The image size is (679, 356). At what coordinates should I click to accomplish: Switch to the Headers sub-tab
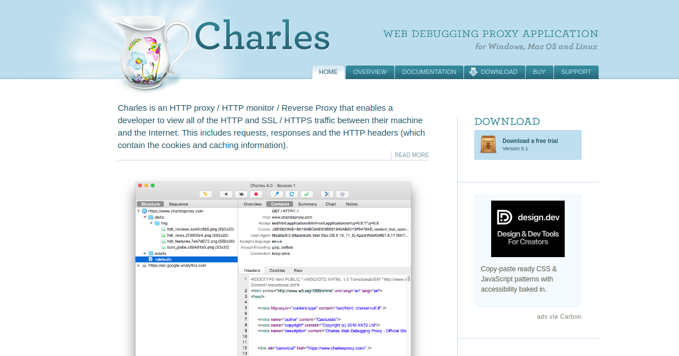point(252,271)
